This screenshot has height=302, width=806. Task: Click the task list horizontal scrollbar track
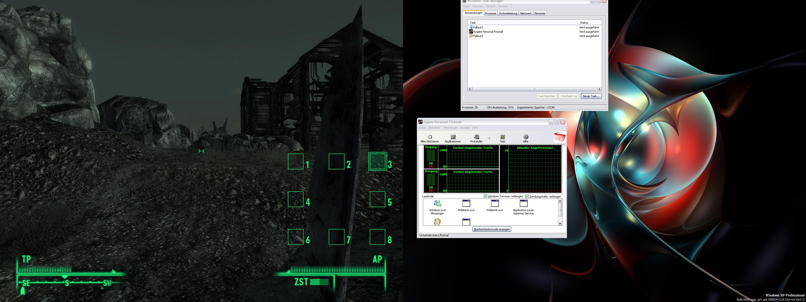pyautogui.click(x=534, y=89)
